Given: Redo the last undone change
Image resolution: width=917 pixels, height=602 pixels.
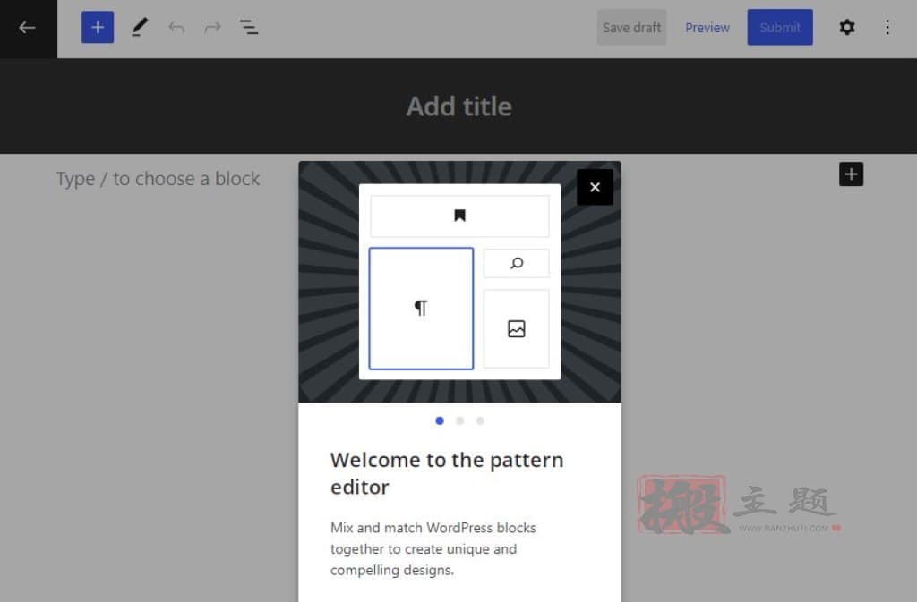Looking at the screenshot, I should pyautogui.click(x=212, y=28).
